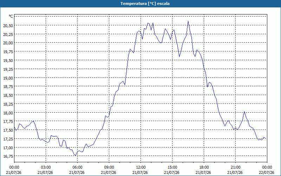Select the 20,50 y-axis label
The image size is (281, 176).
coord(8,26)
